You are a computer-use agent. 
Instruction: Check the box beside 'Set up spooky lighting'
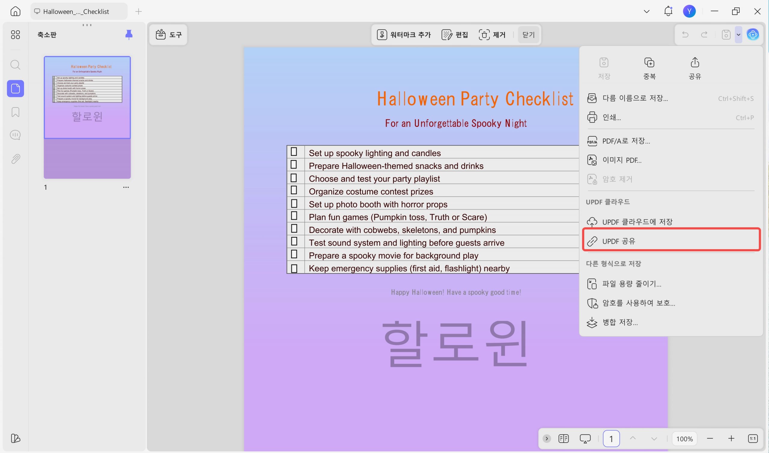294,152
